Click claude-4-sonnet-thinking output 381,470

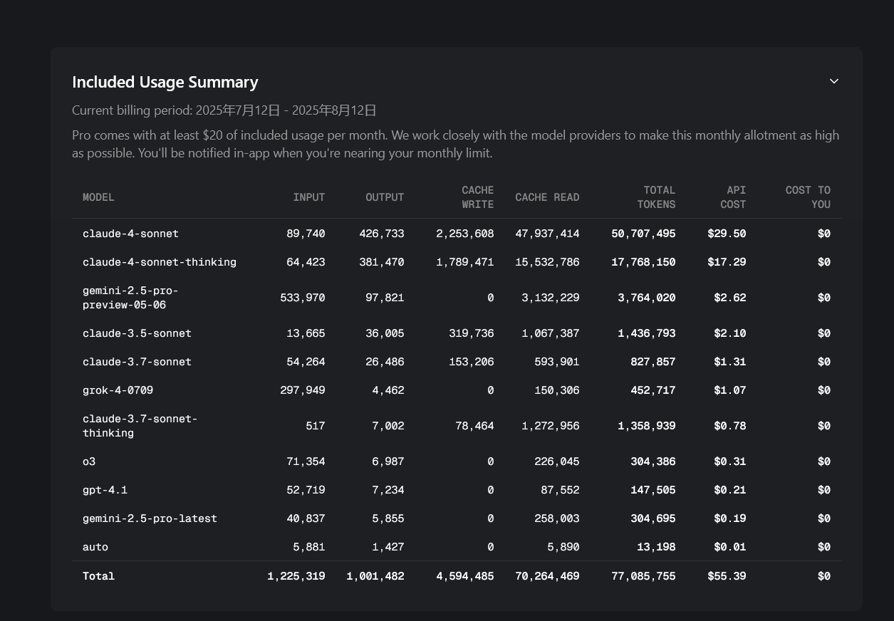point(382,262)
